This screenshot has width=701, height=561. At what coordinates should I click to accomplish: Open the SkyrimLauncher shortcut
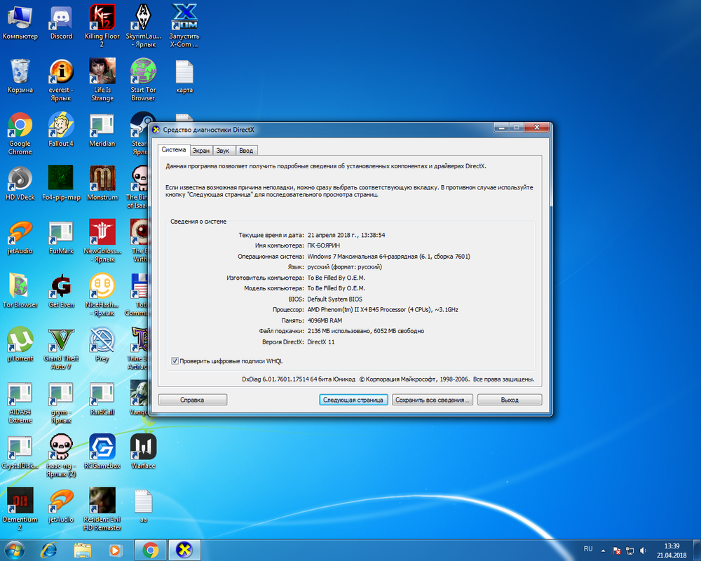143,26
